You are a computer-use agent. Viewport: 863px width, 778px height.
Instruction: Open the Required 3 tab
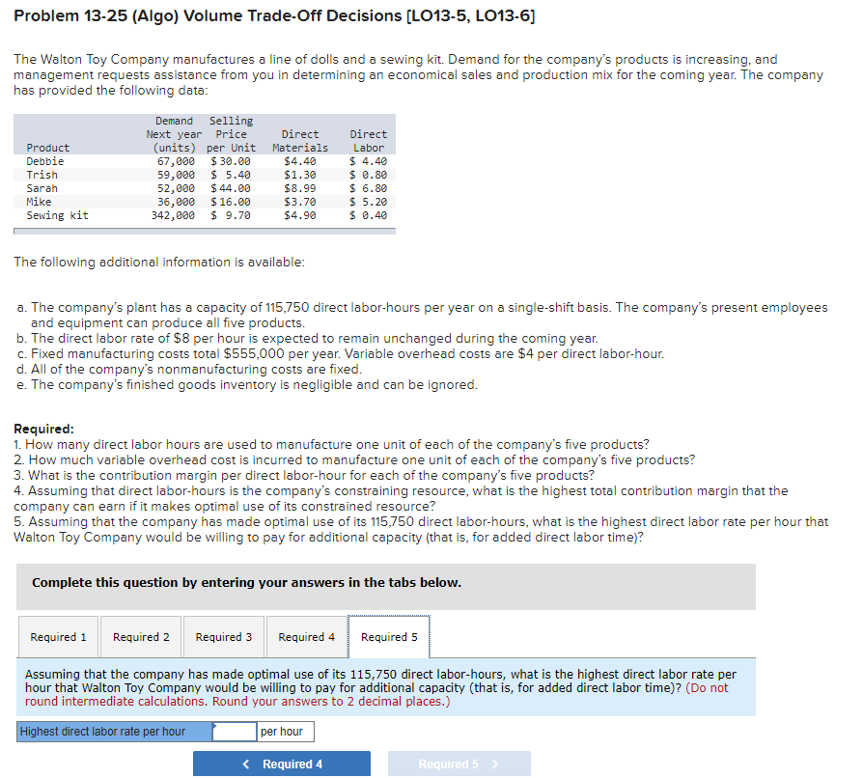(223, 636)
